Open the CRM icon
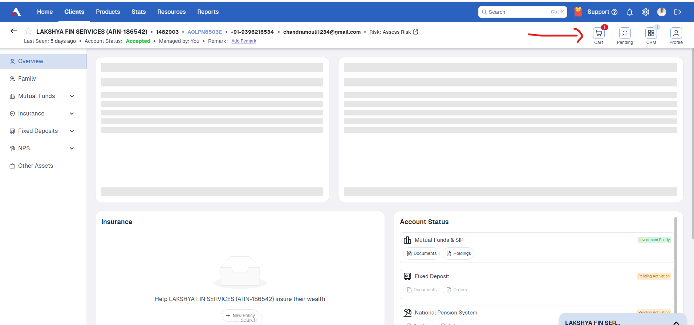 651,33
